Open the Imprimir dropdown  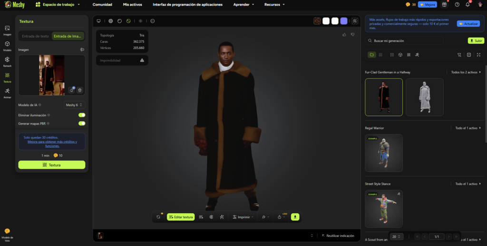pos(243,217)
